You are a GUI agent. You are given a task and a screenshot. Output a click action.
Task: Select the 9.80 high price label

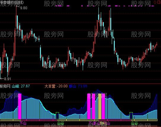[24, 8]
